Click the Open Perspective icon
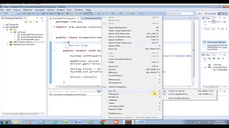Screen dimensions: 229x128 coord(200,14)
